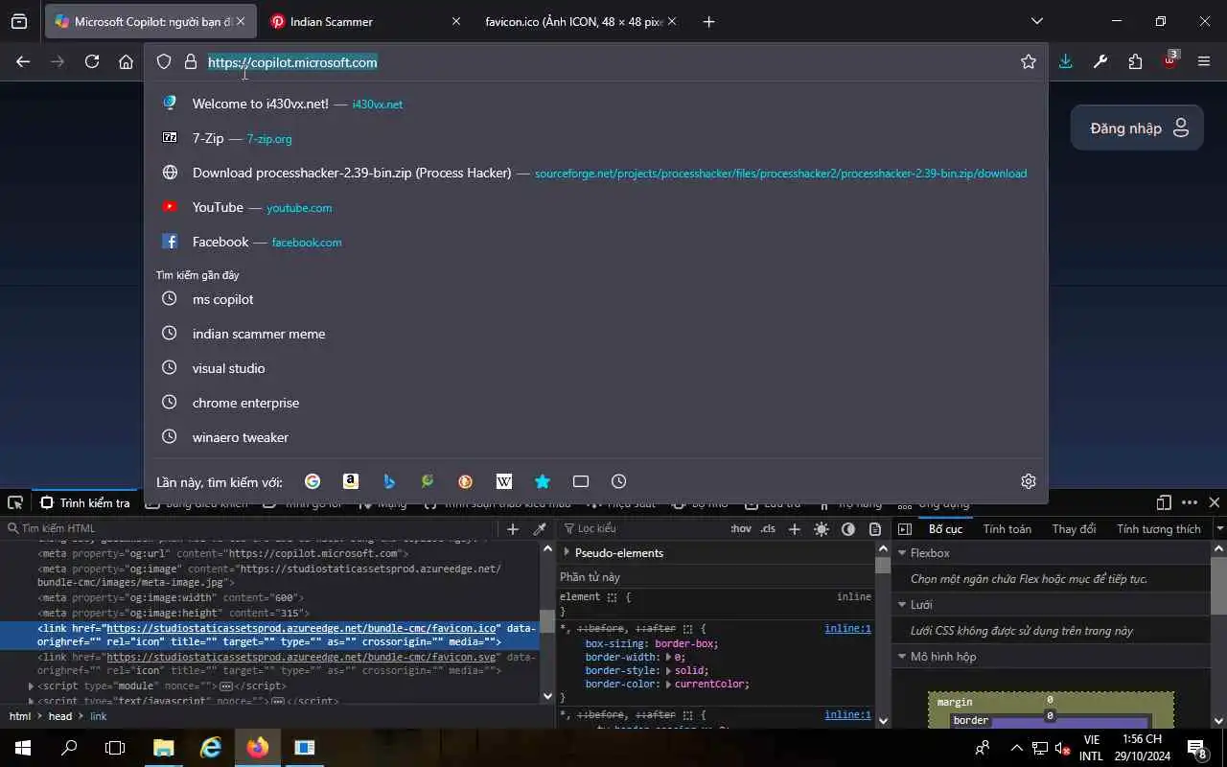Open Firefox View
The width and height of the screenshot is (1227, 767).
click(19, 21)
